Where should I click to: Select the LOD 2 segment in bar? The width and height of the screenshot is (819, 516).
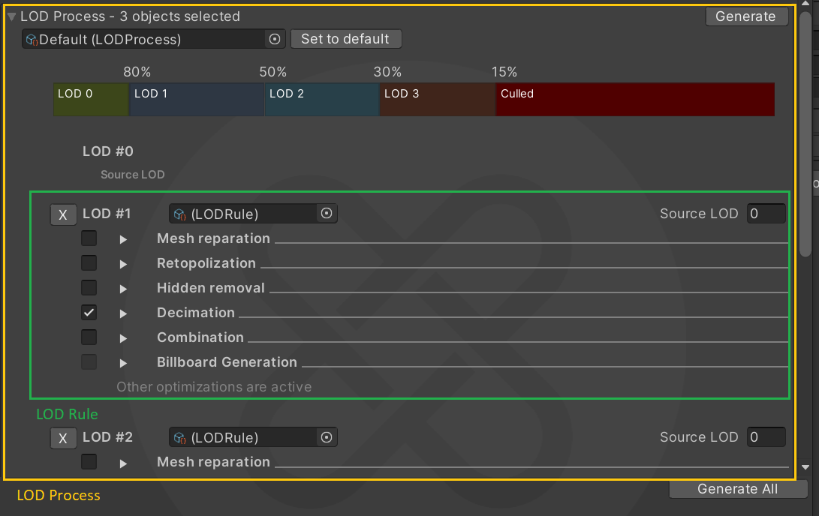(x=322, y=99)
